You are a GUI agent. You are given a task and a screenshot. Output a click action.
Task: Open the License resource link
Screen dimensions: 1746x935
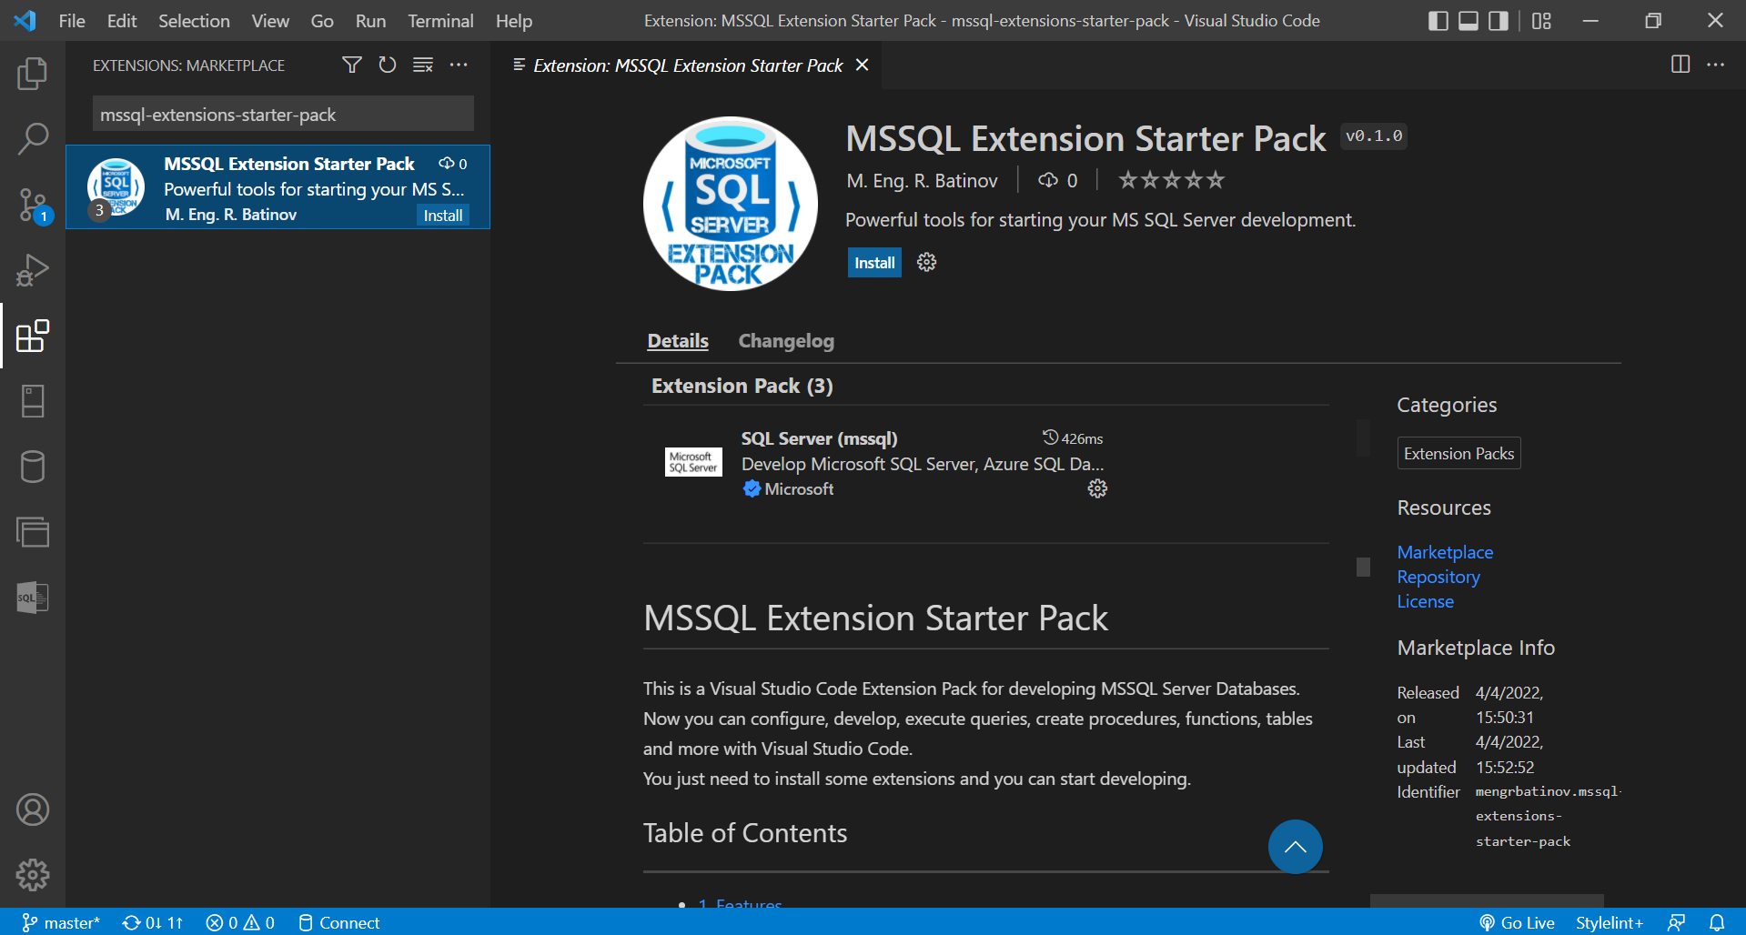click(1426, 601)
